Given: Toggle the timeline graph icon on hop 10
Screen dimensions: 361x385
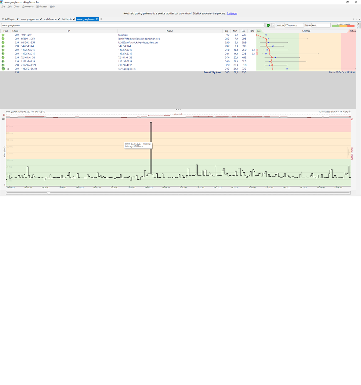Looking at the screenshot, I should tap(8, 69).
